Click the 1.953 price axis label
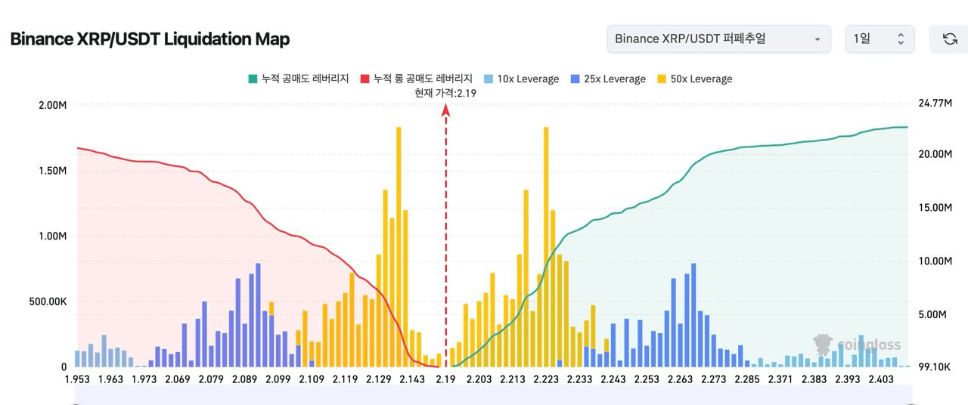This screenshot has height=405, width=968. 77,379
